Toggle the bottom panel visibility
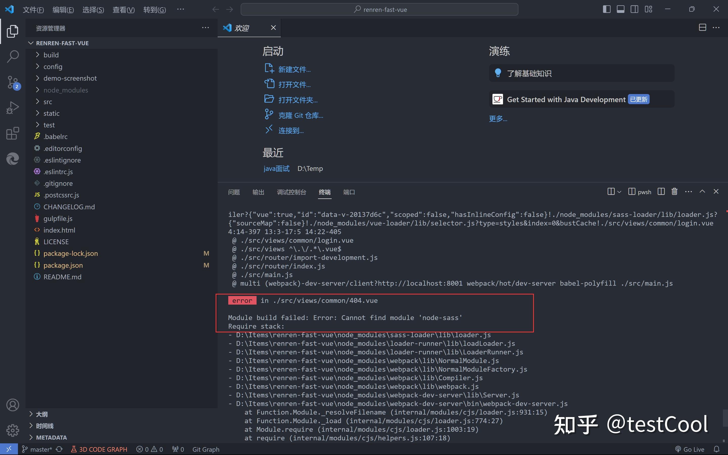728x455 pixels. point(620,9)
